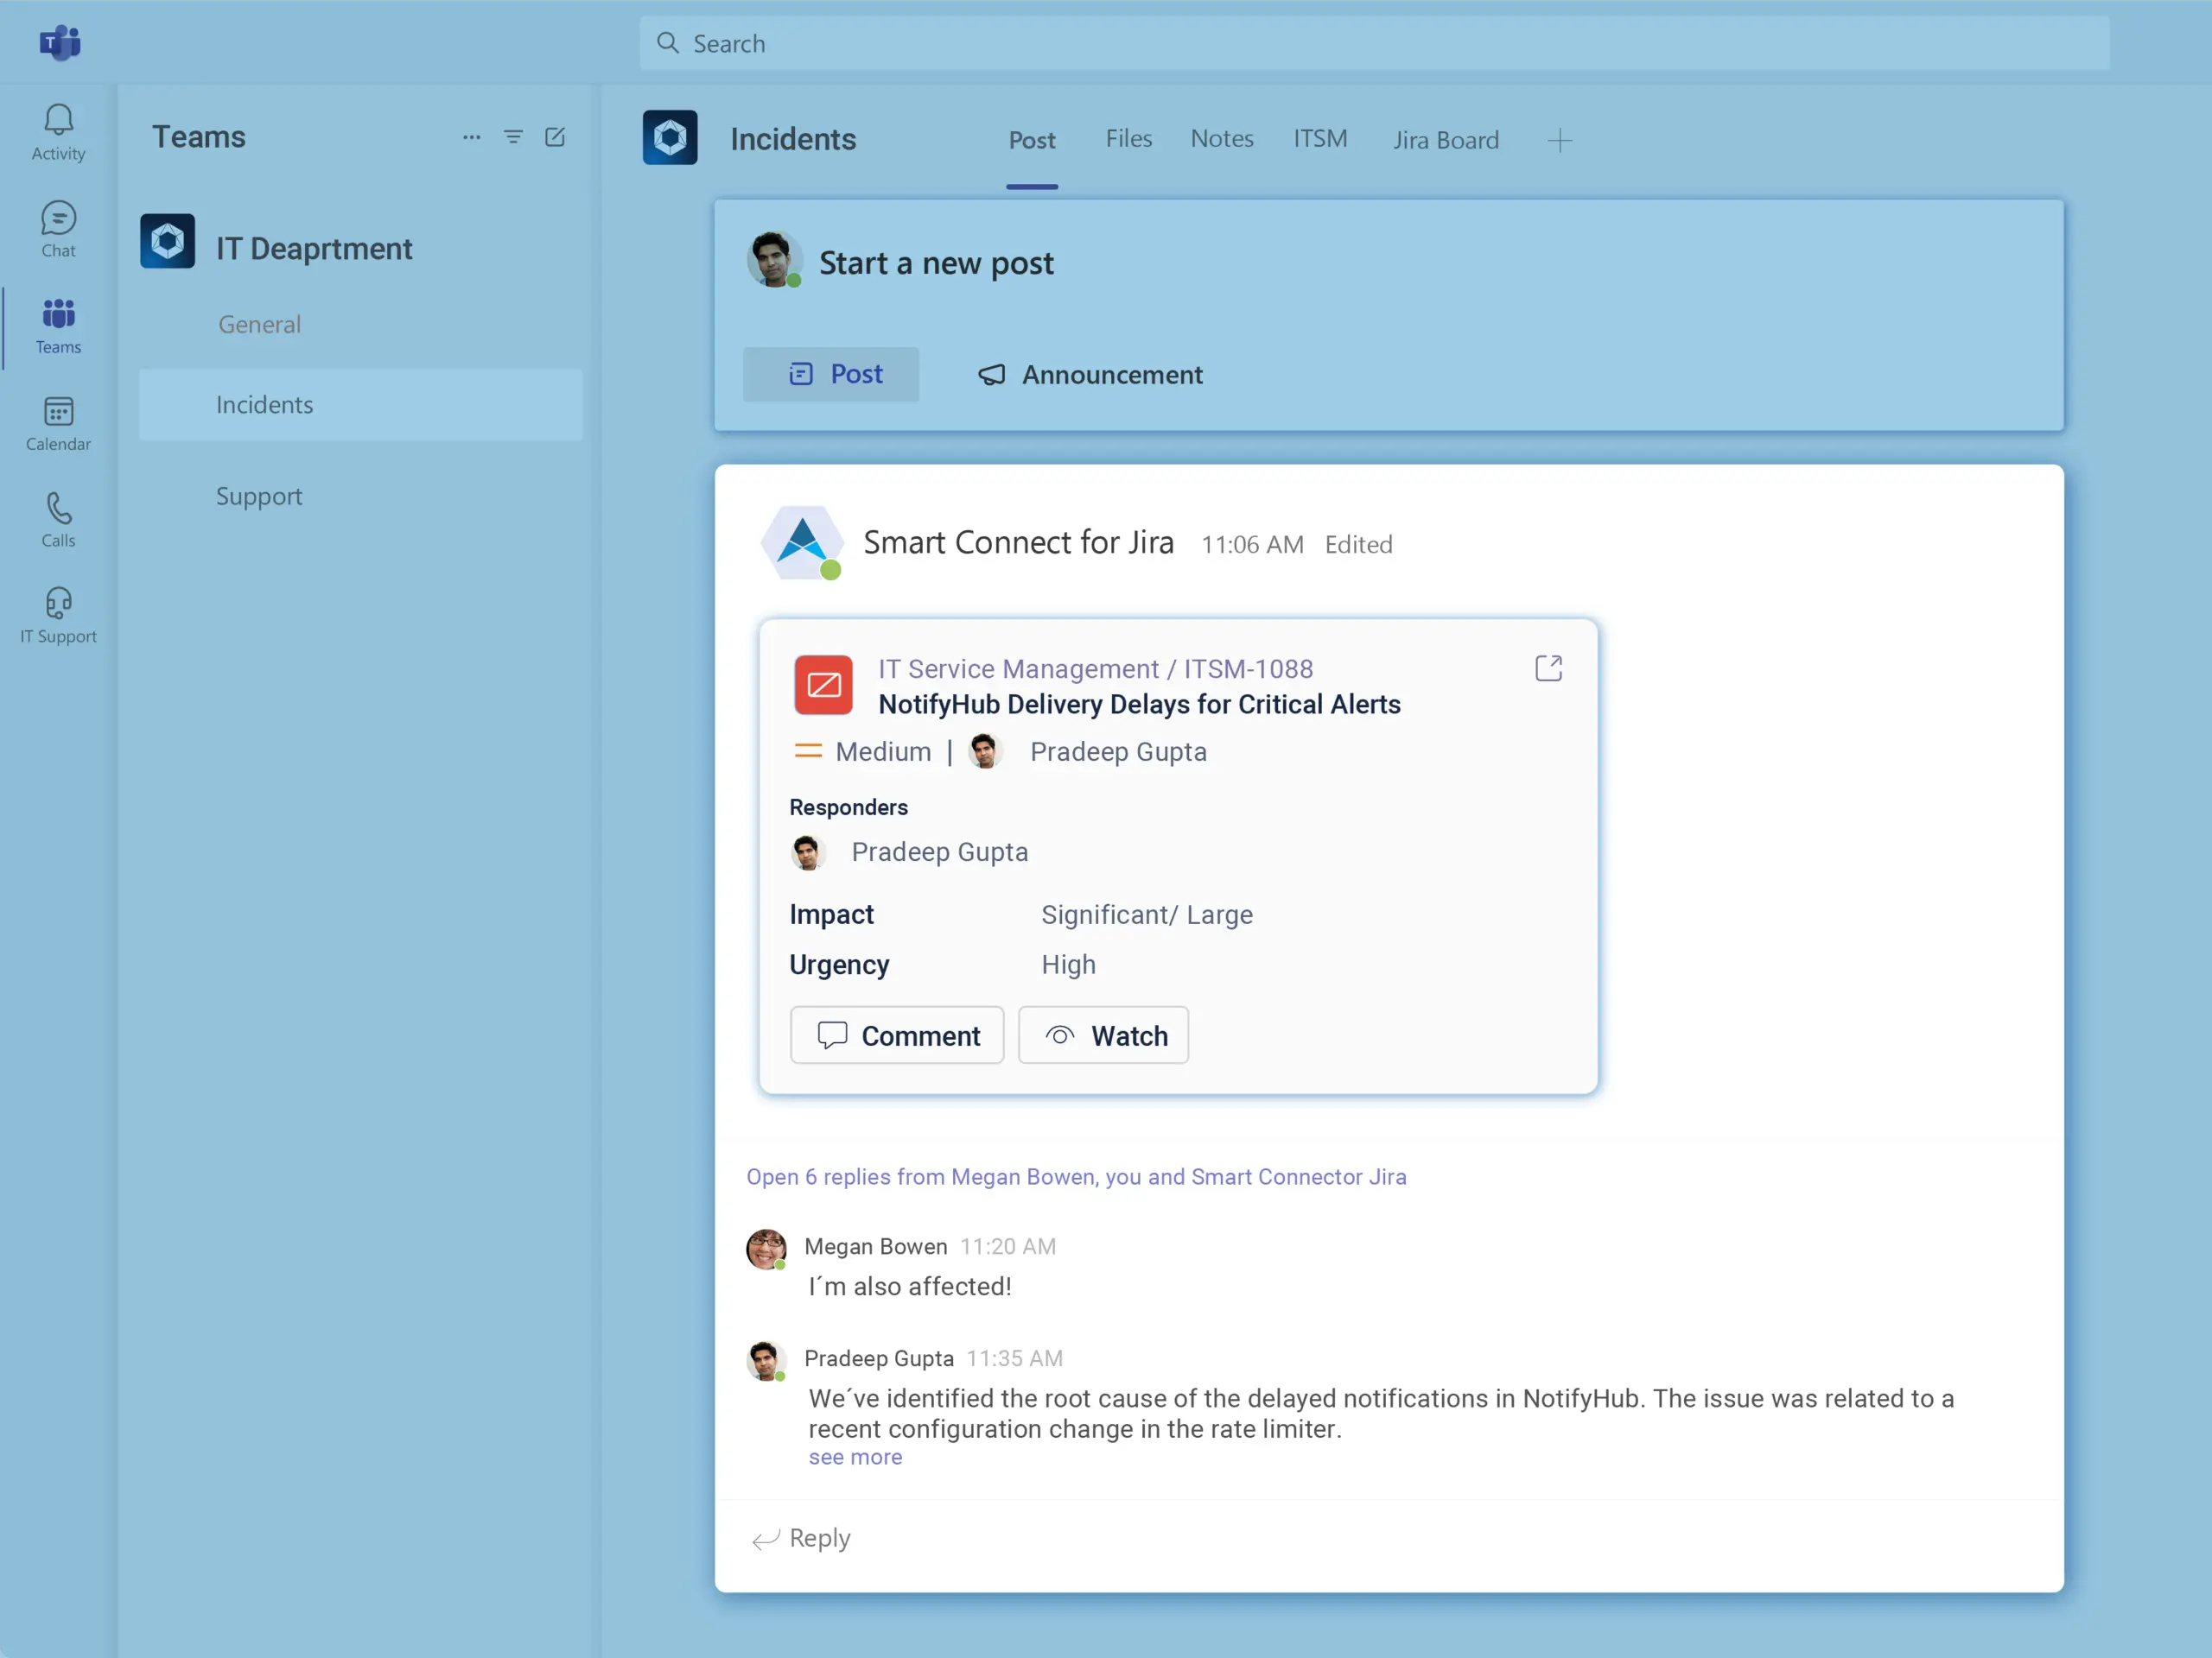
Task: Click the Microsoft Teams logo
Action: click(60, 43)
